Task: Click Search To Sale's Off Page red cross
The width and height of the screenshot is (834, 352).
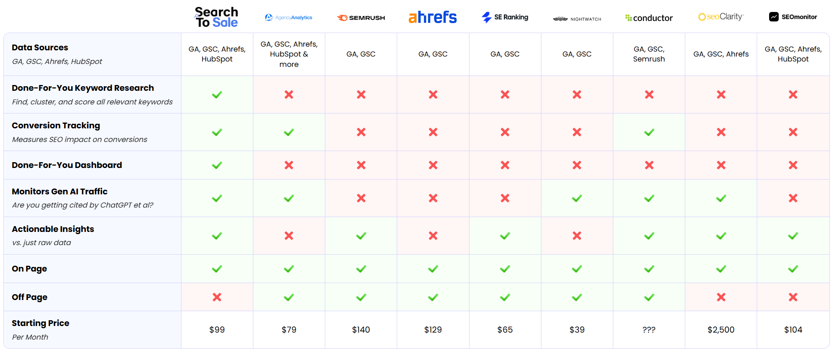Action: coord(217,297)
